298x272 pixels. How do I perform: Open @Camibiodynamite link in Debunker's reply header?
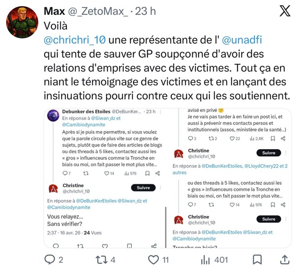(x=83, y=125)
